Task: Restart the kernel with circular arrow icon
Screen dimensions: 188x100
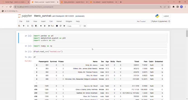Action: (61, 26)
